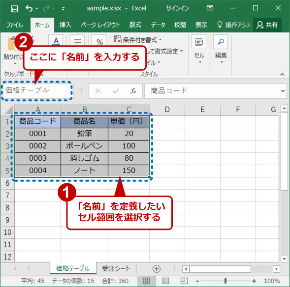This screenshot has width=290, height=287.
Task: Click the Insert Function fx icon
Action: [133, 91]
